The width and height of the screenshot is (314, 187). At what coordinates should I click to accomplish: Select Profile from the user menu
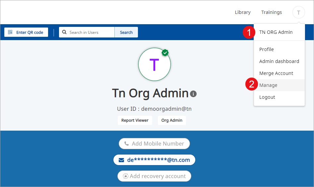point(266,49)
